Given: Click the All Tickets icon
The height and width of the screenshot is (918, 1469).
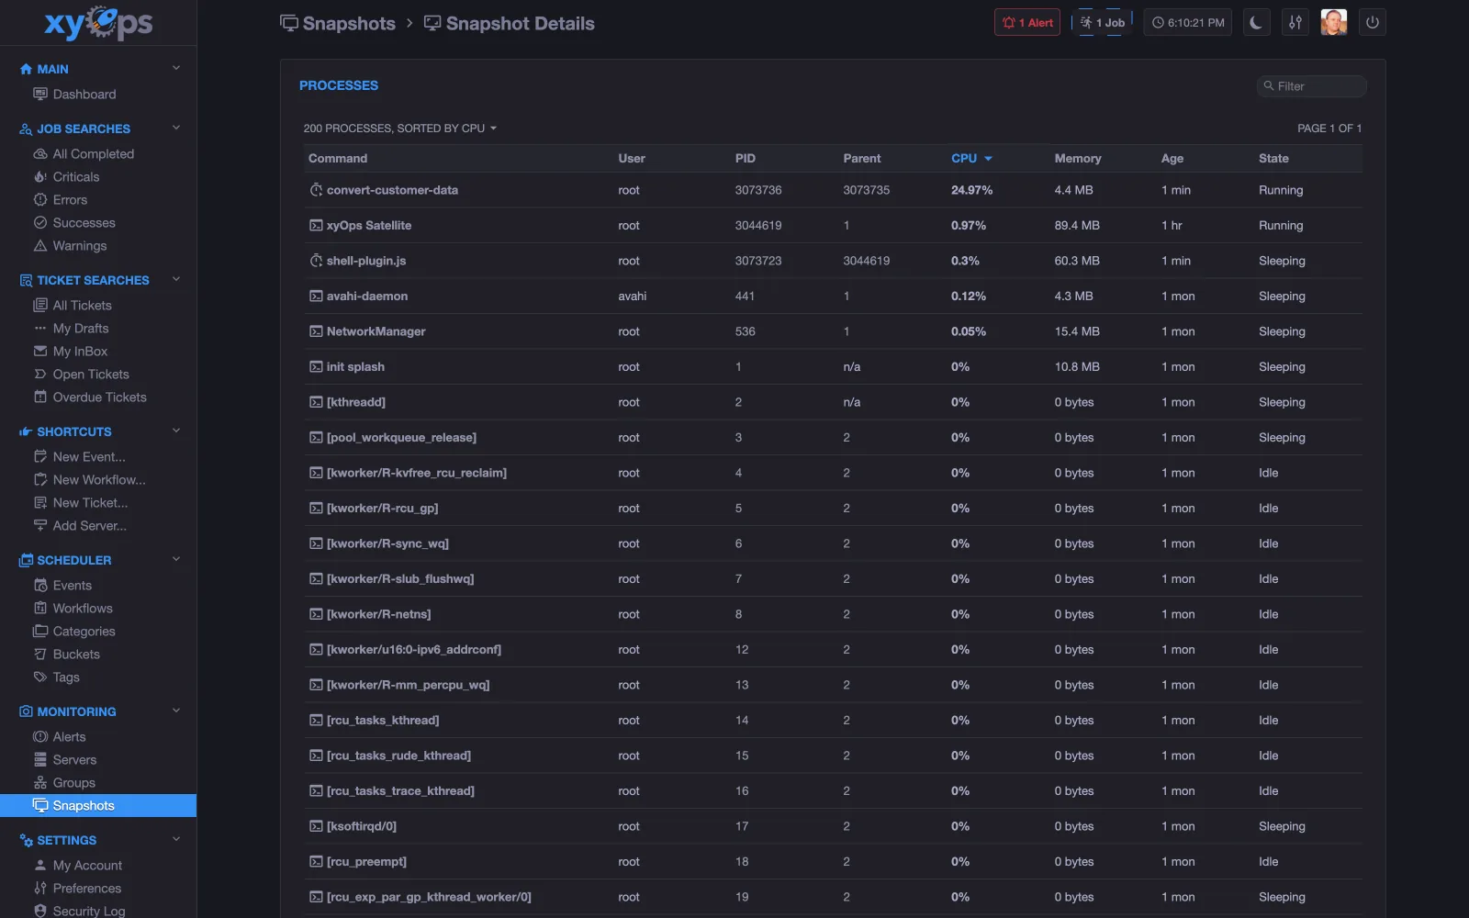Looking at the screenshot, I should pos(40,305).
